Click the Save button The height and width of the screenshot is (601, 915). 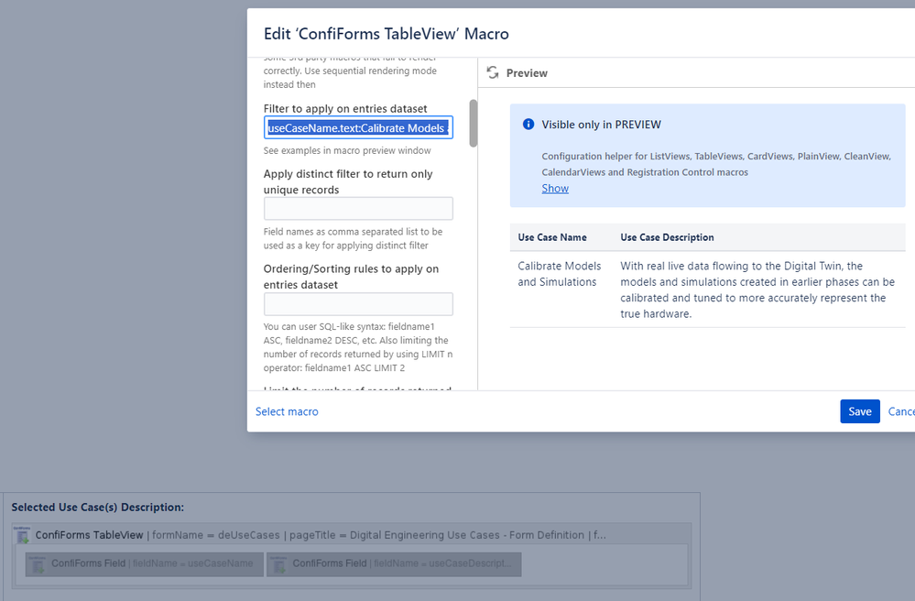pyautogui.click(x=859, y=411)
